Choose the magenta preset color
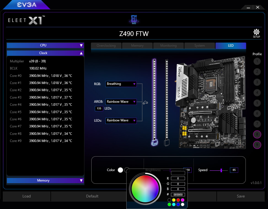This screenshot has width=268, height=209. 183,200
